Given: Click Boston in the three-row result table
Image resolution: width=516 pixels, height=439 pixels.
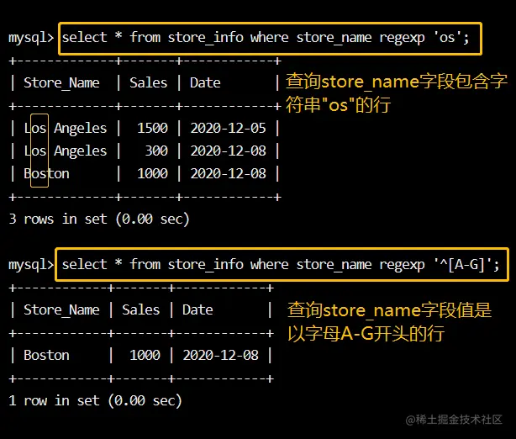Looking at the screenshot, I should (46, 173).
